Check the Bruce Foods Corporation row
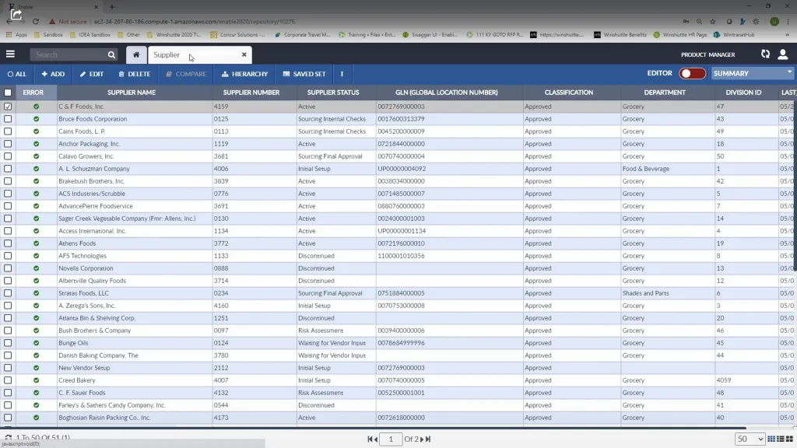Image resolution: width=797 pixels, height=448 pixels. (8, 119)
